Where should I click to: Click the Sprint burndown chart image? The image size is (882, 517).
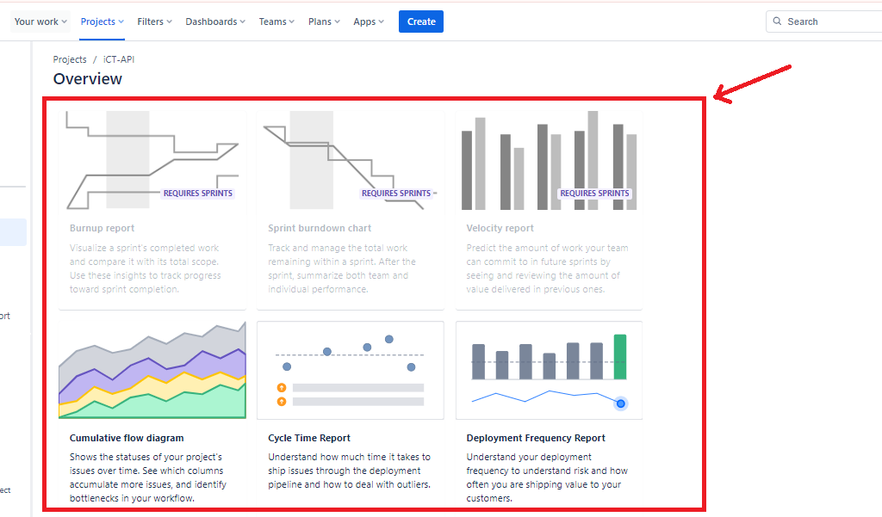[x=350, y=160]
